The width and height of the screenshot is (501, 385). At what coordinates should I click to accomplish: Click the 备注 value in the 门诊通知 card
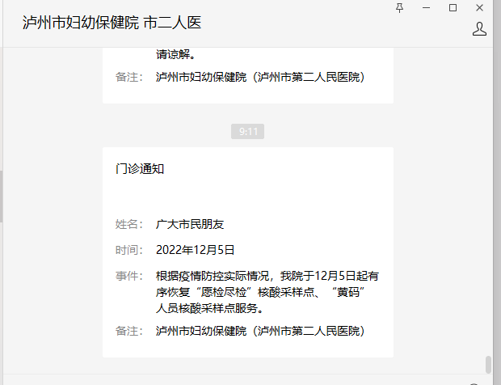click(x=260, y=331)
